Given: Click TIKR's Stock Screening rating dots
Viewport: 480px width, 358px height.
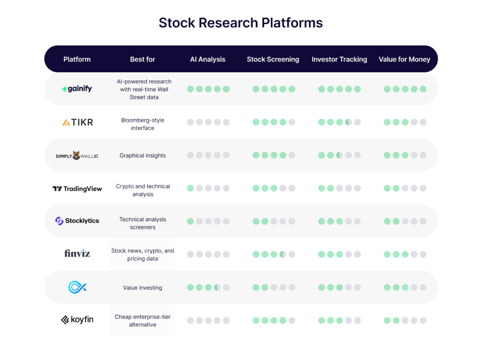Looking at the screenshot, I should click(x=274, y=122).
